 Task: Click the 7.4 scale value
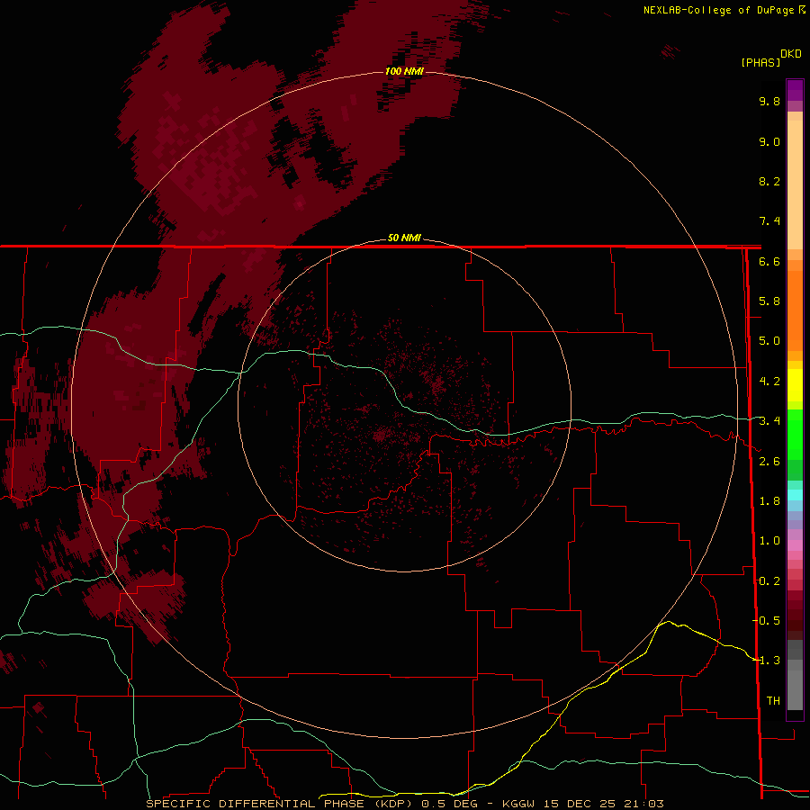pyautogui.click(x=769, y=221)
